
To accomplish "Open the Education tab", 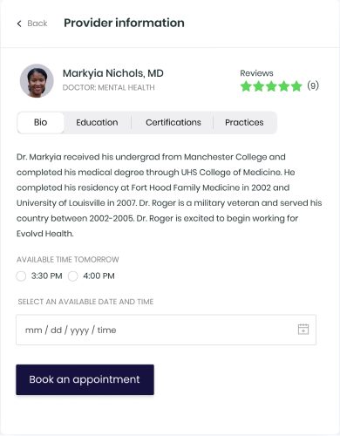I will [x=97, y=122].
